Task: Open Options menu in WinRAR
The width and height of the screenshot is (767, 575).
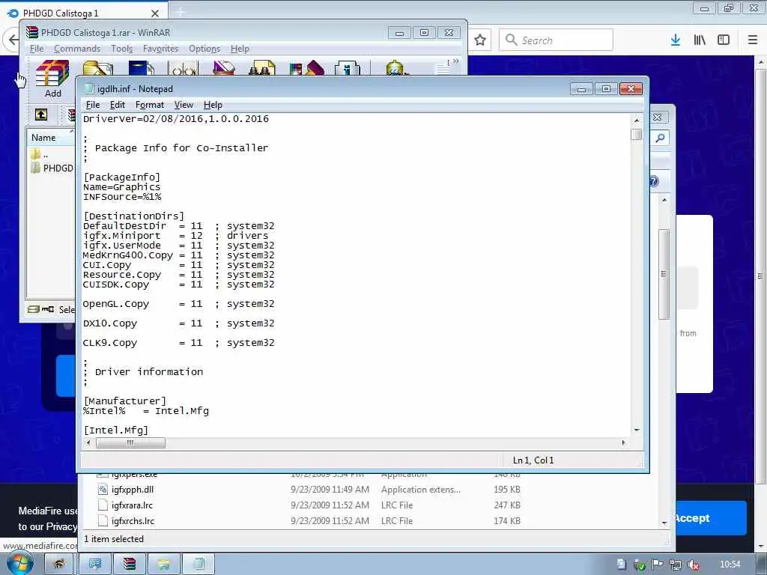Action: pos(204,49)
